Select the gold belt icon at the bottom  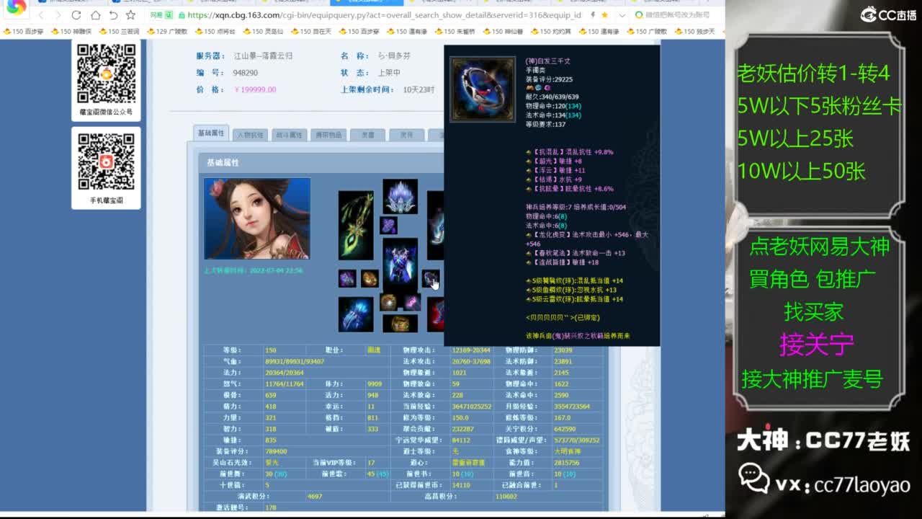click(400, 324)
